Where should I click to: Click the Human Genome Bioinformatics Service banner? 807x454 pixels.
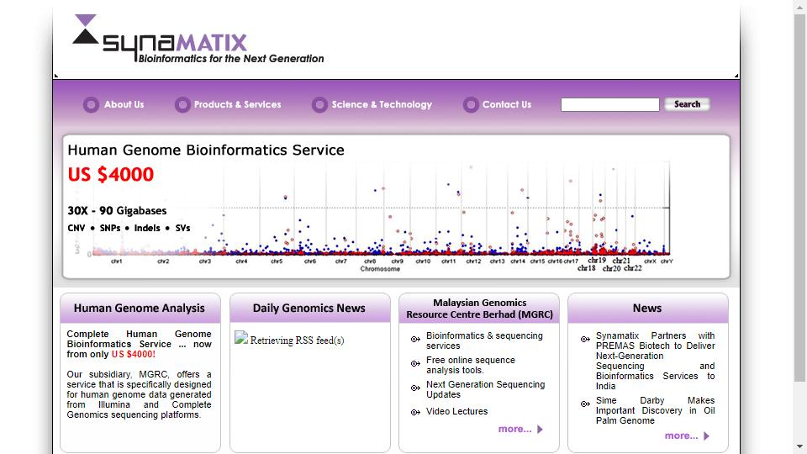(396, 207)
